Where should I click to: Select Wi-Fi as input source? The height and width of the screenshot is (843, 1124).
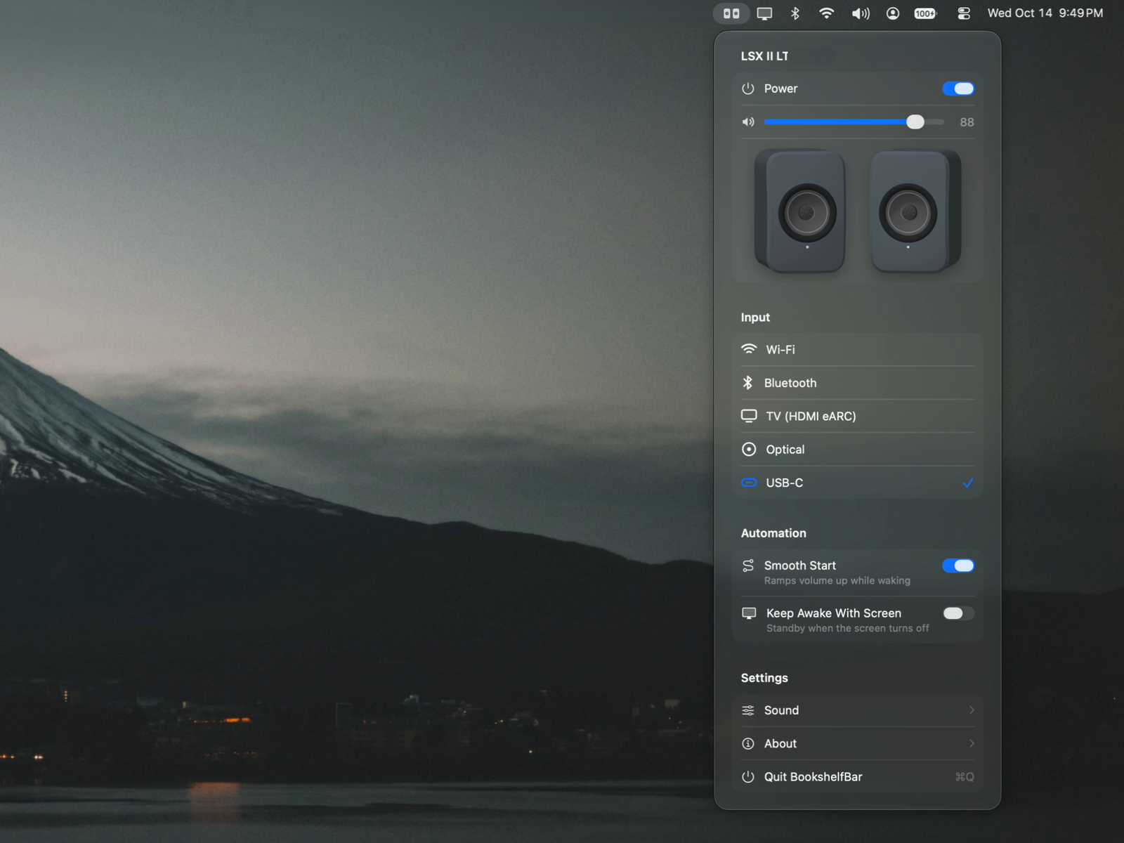point(857,349)
